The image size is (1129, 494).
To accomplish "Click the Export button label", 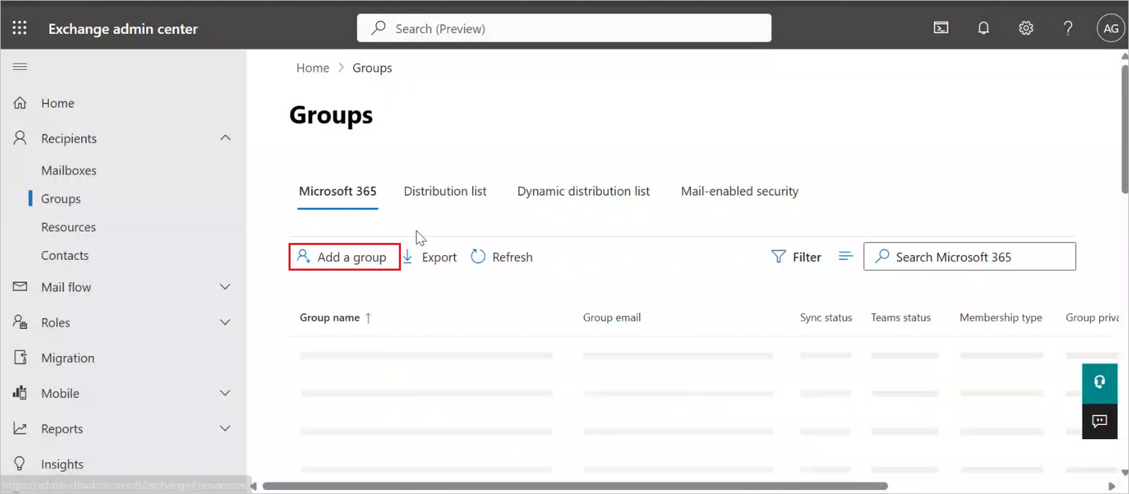I will coord(439,257).
